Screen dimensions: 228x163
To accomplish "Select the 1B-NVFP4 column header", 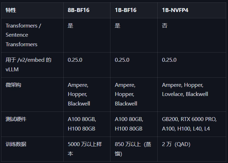I will coord(175,10).
